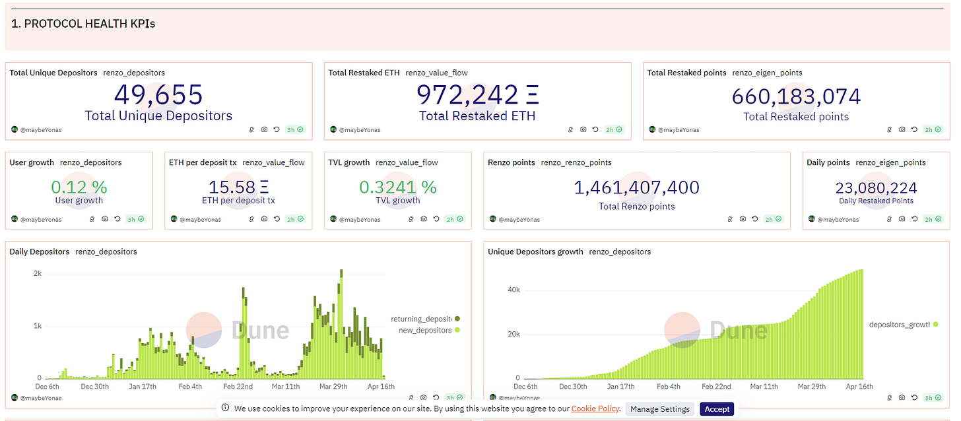The image size is (961, 421).
Task: Open @maybeYonas profile on Daily points card
Action: point(838,219)
